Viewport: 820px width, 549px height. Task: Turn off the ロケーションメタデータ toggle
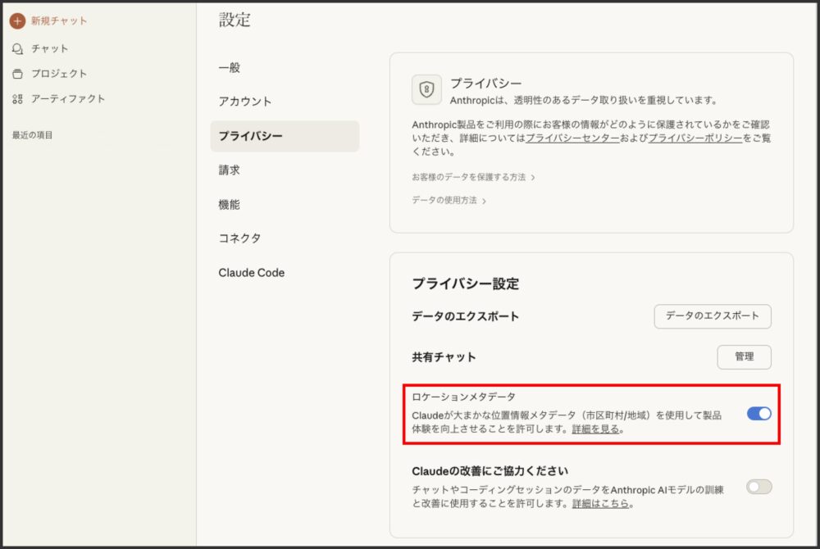tap(758, 414)
